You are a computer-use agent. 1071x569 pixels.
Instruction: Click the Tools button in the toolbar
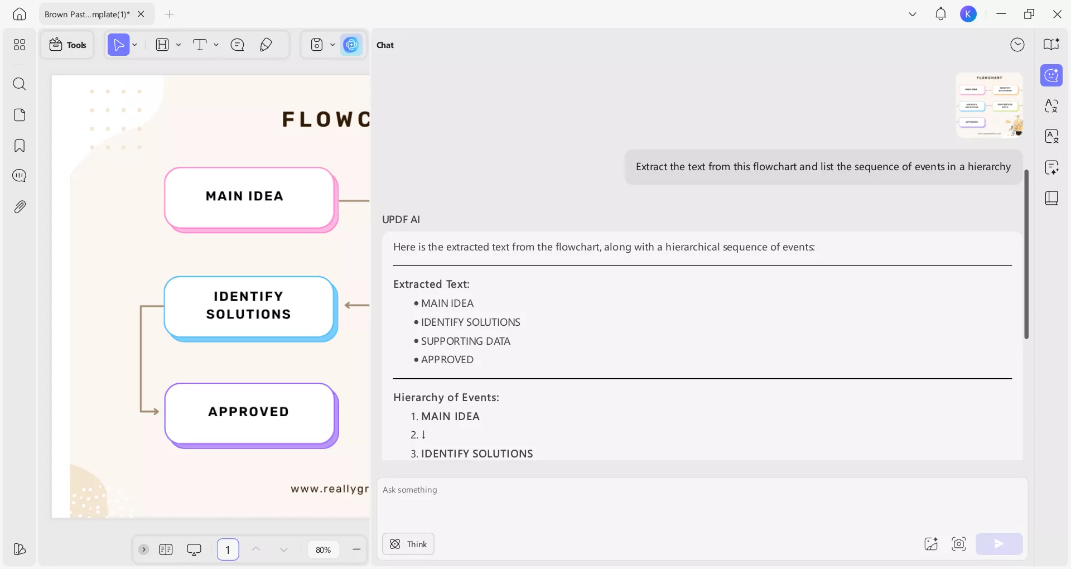[x=67, y=45]
